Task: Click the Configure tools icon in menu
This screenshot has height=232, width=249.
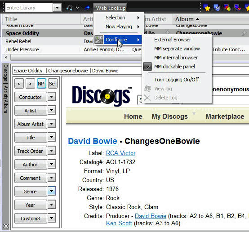Action: (x=99, y=40)
